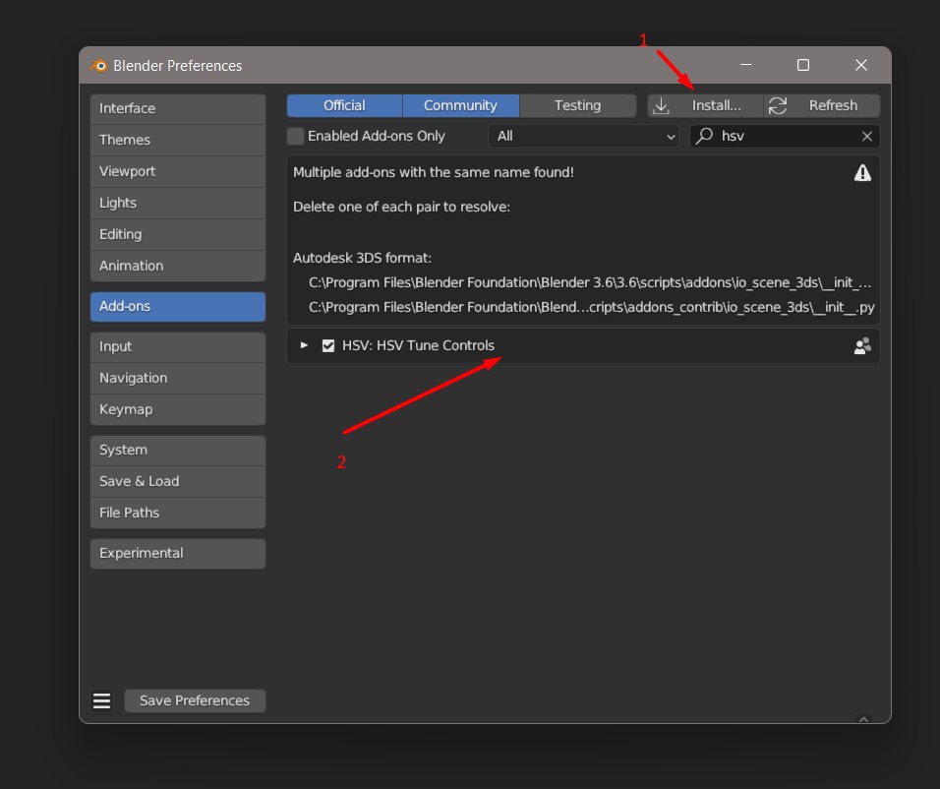Click the Refresh button label

[x=833, y=105]
